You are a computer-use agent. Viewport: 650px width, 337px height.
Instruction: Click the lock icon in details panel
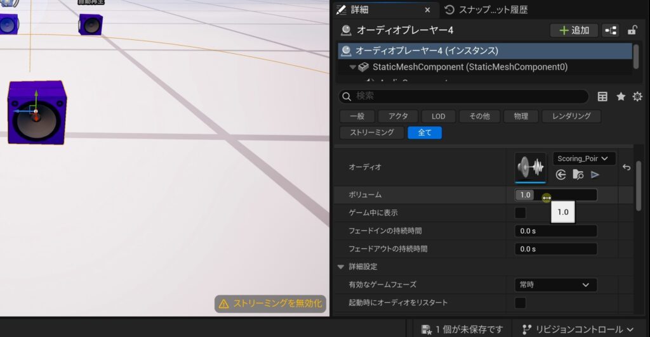pyautogui.click(x=632, y=30)
